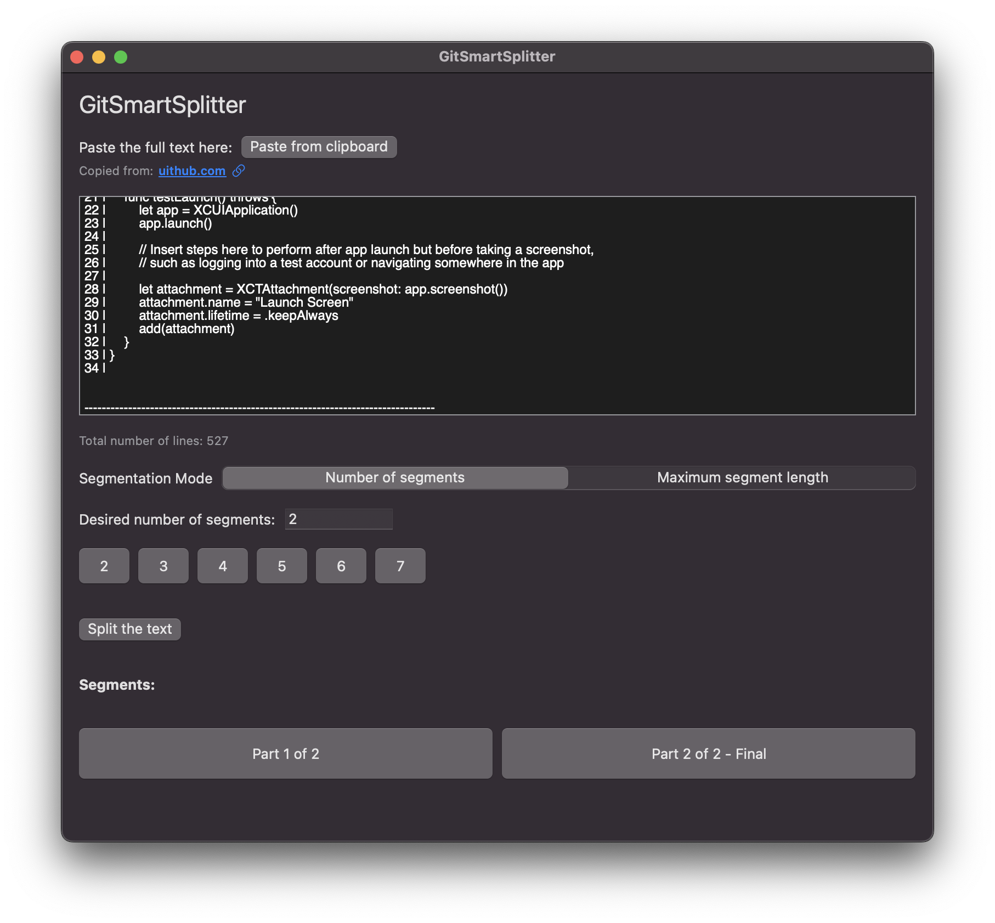Select Number of segments mode
This screenshot has height=923, width=995.
[x=395, y=477]
